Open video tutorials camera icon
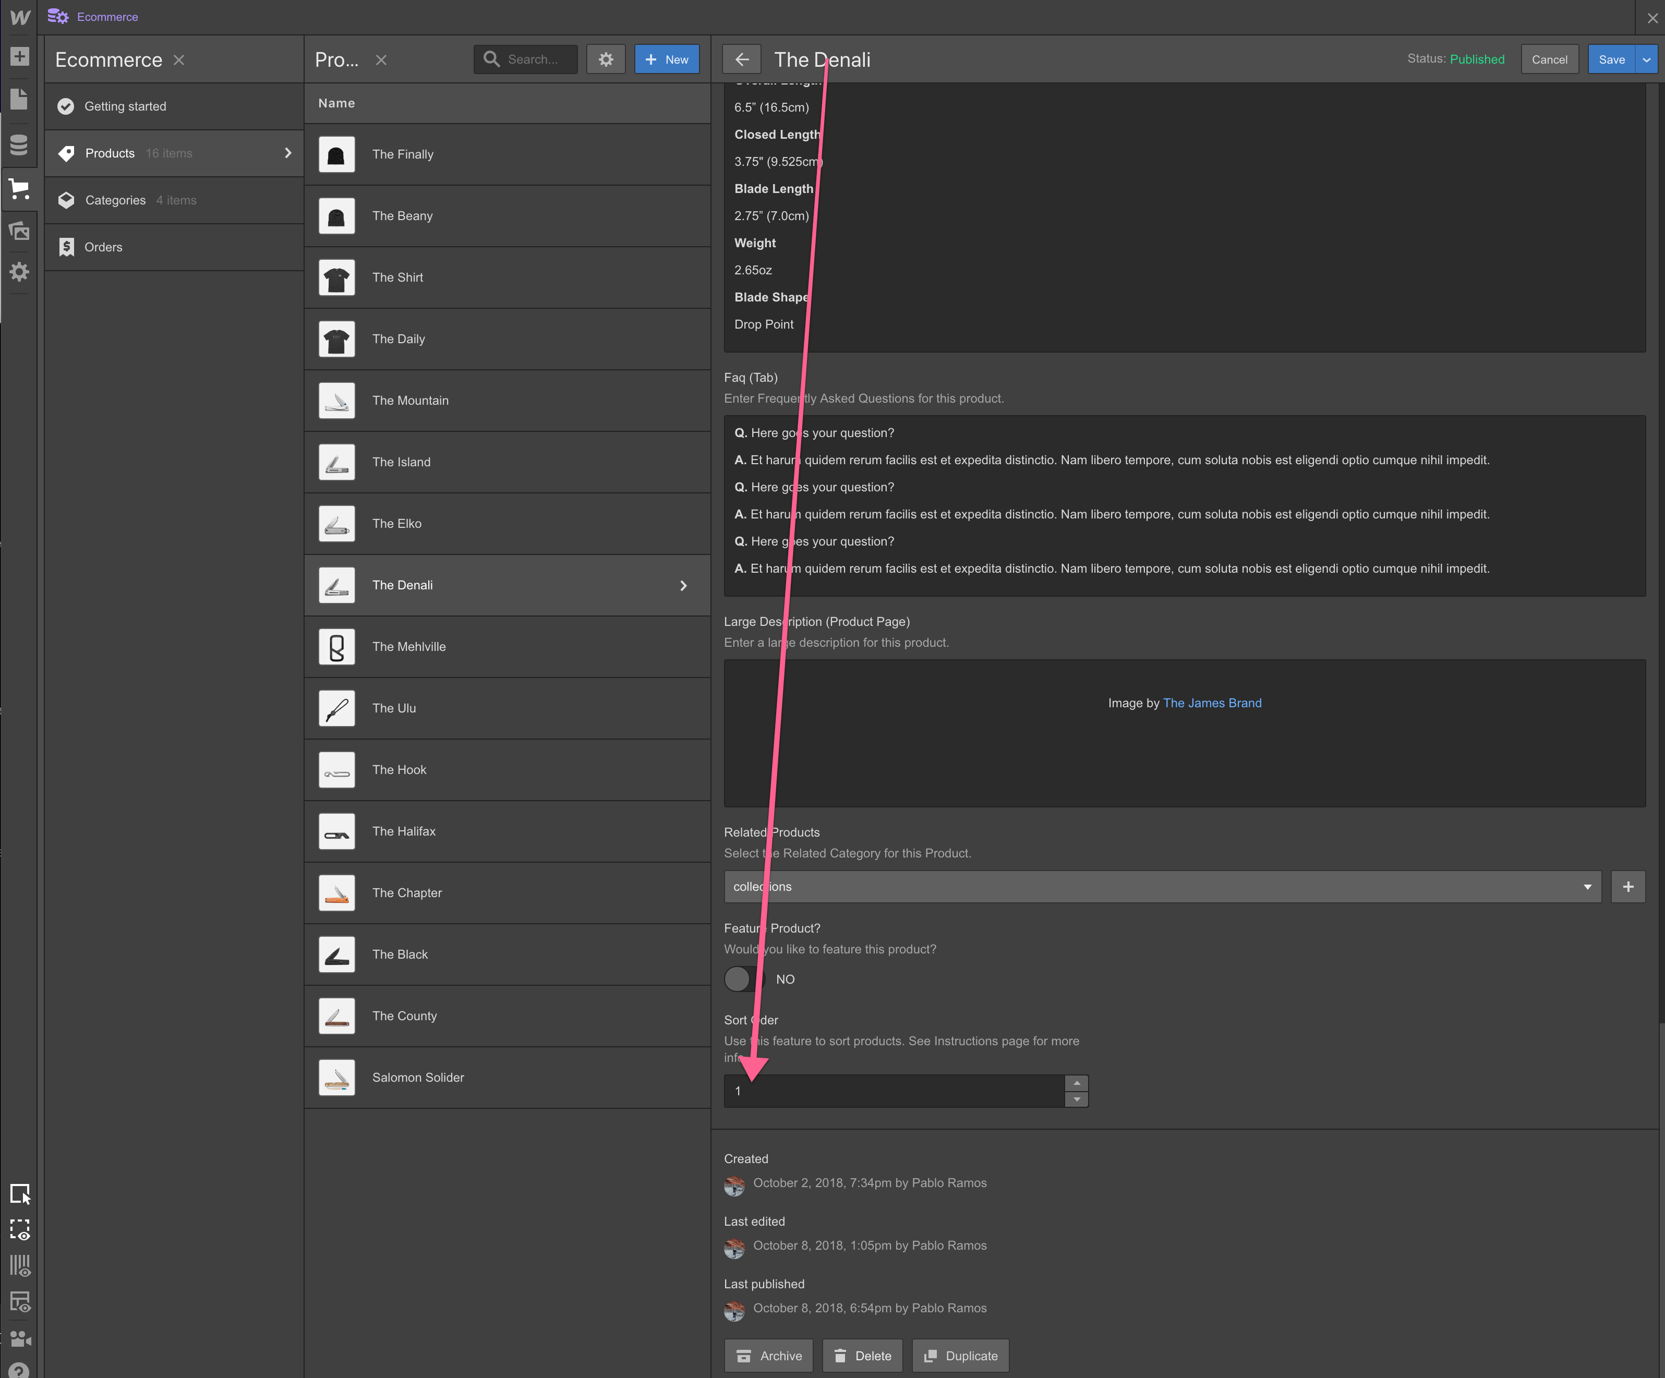1665x1378 pixels. pyautogui.click(x=19, y=1338)
